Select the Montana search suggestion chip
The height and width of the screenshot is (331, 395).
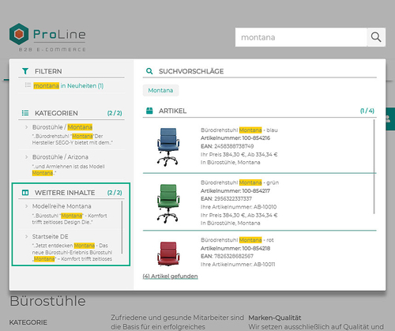point(160,90)
